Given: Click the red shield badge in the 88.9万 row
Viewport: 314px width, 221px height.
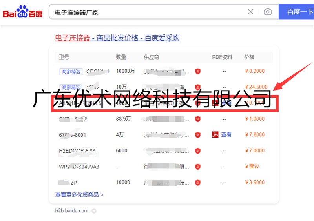Looking at the screenshot, I should pos(198,119).
